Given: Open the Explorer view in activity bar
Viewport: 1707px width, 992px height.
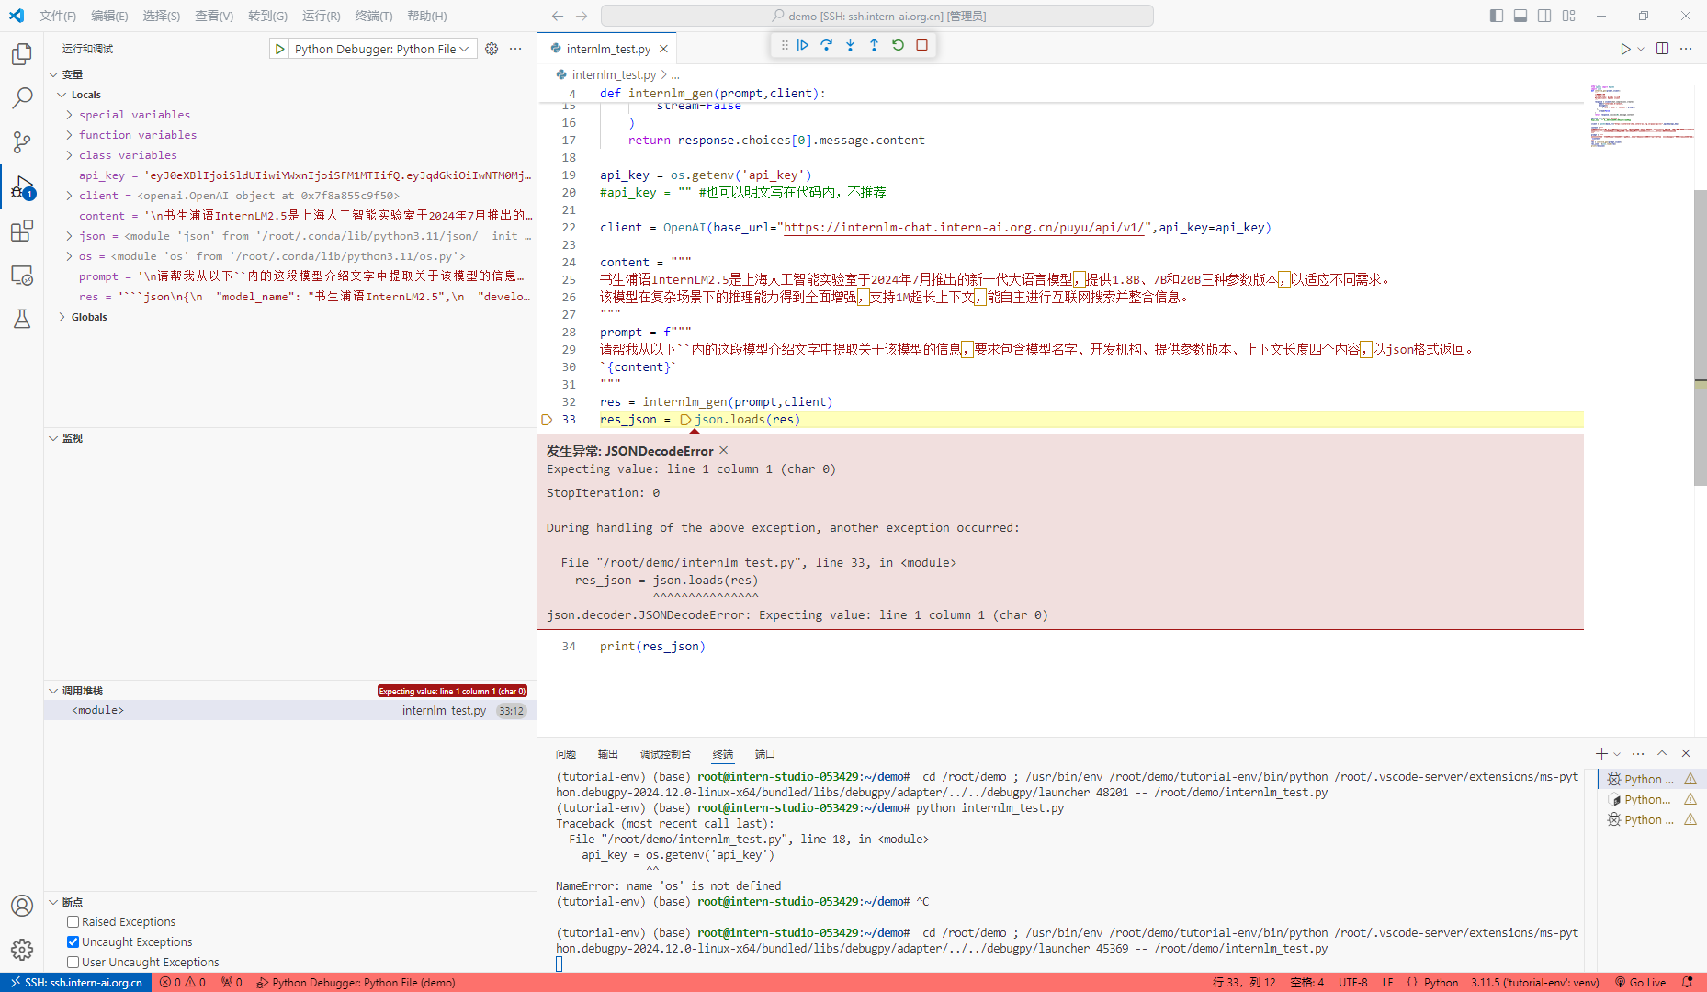Looking at the screenshot, I should (22, 54).
